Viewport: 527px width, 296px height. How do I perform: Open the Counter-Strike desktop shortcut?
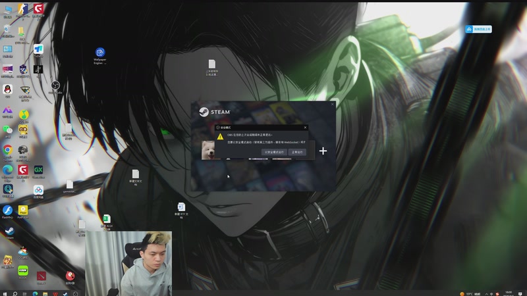coord(23,12)
